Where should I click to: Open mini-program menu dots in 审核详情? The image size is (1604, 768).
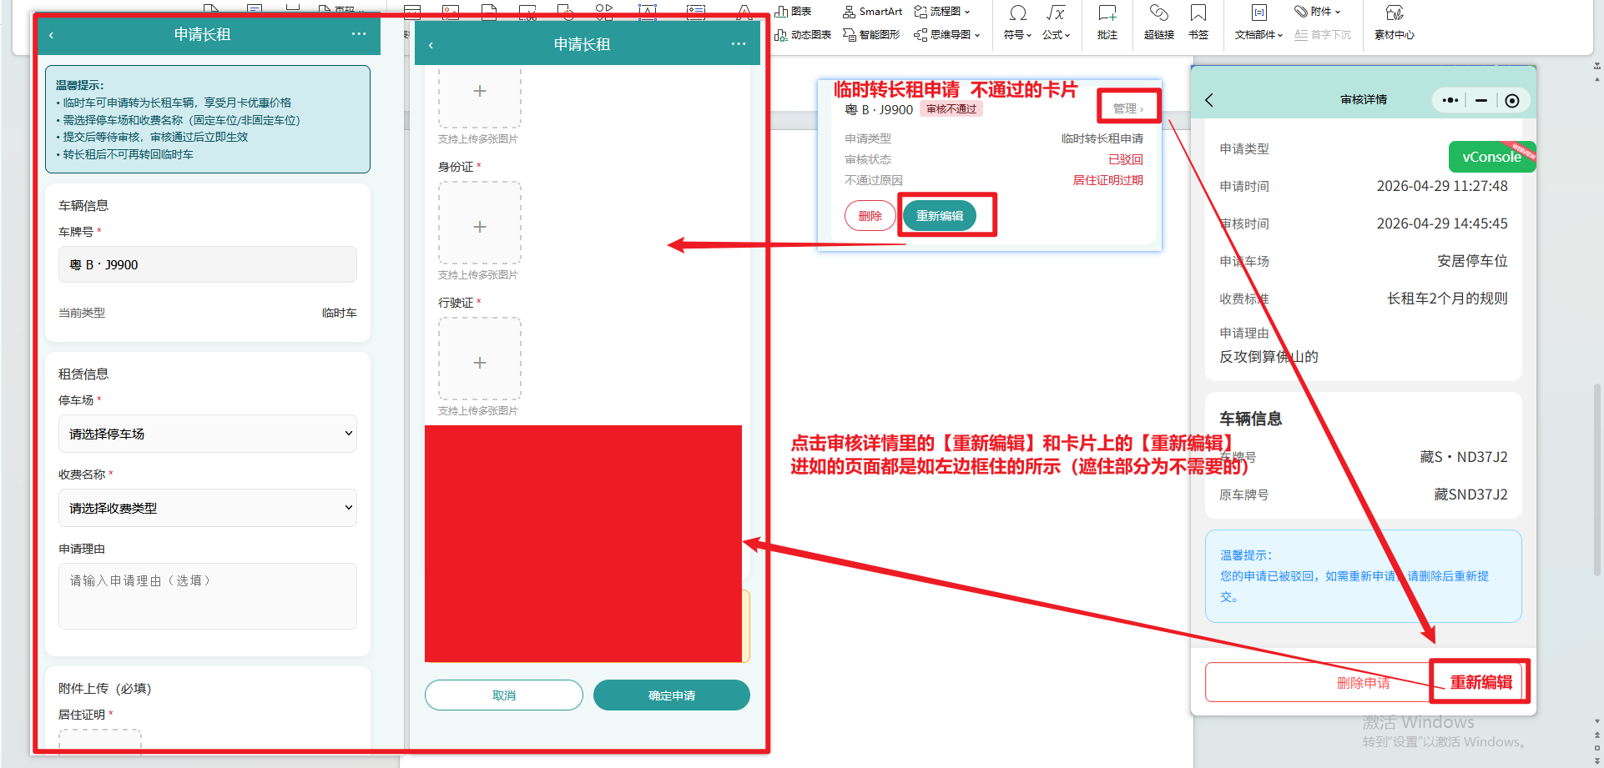pyautogui.click(x=1450, y=100)
